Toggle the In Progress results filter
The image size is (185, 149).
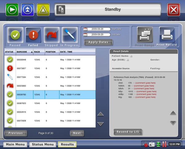(70, 35)
